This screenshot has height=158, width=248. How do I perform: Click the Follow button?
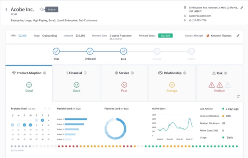(52, 9)
